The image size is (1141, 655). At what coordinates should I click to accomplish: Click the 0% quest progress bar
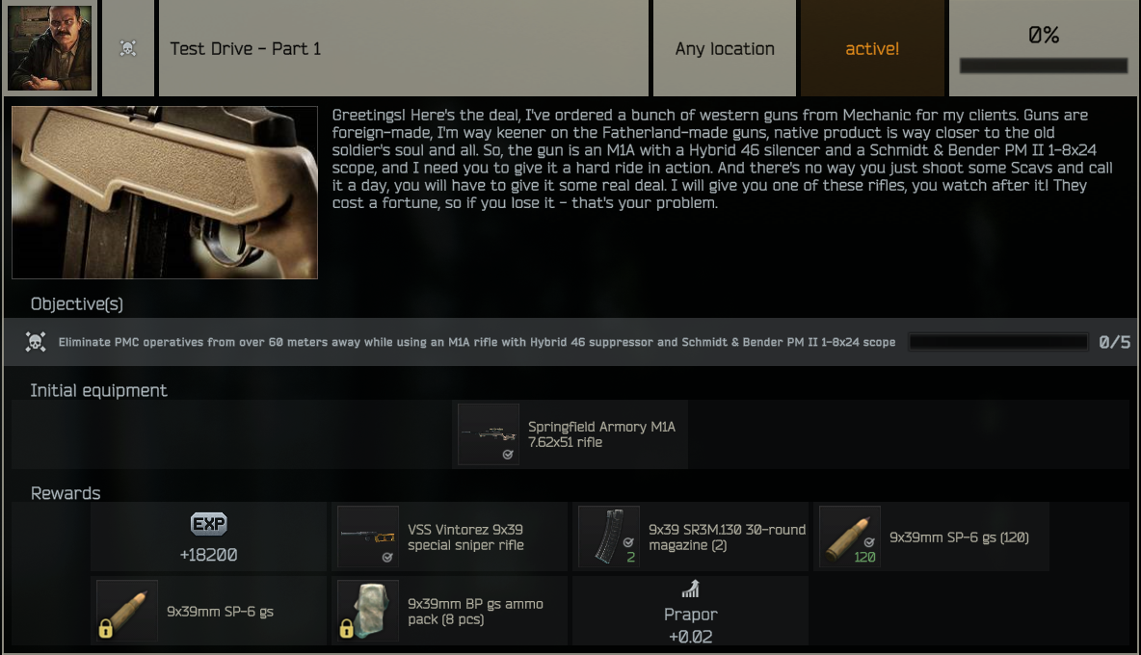click(x=1044, y=65)
